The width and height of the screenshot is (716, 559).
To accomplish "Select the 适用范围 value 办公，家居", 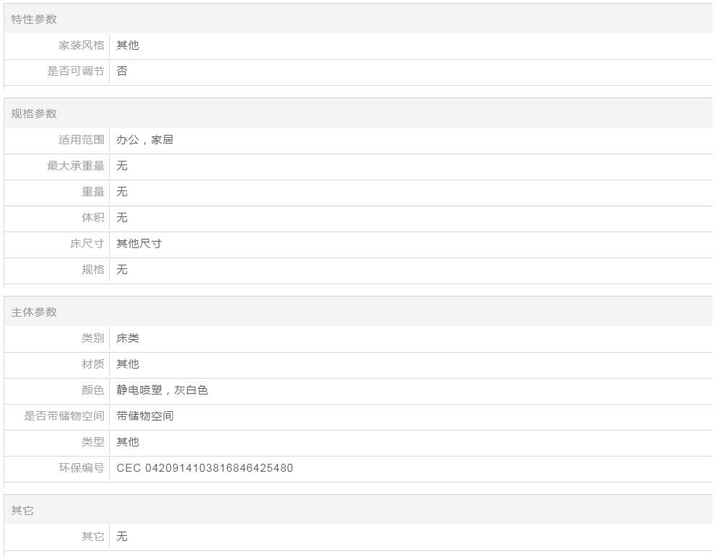I will [145, 140].
